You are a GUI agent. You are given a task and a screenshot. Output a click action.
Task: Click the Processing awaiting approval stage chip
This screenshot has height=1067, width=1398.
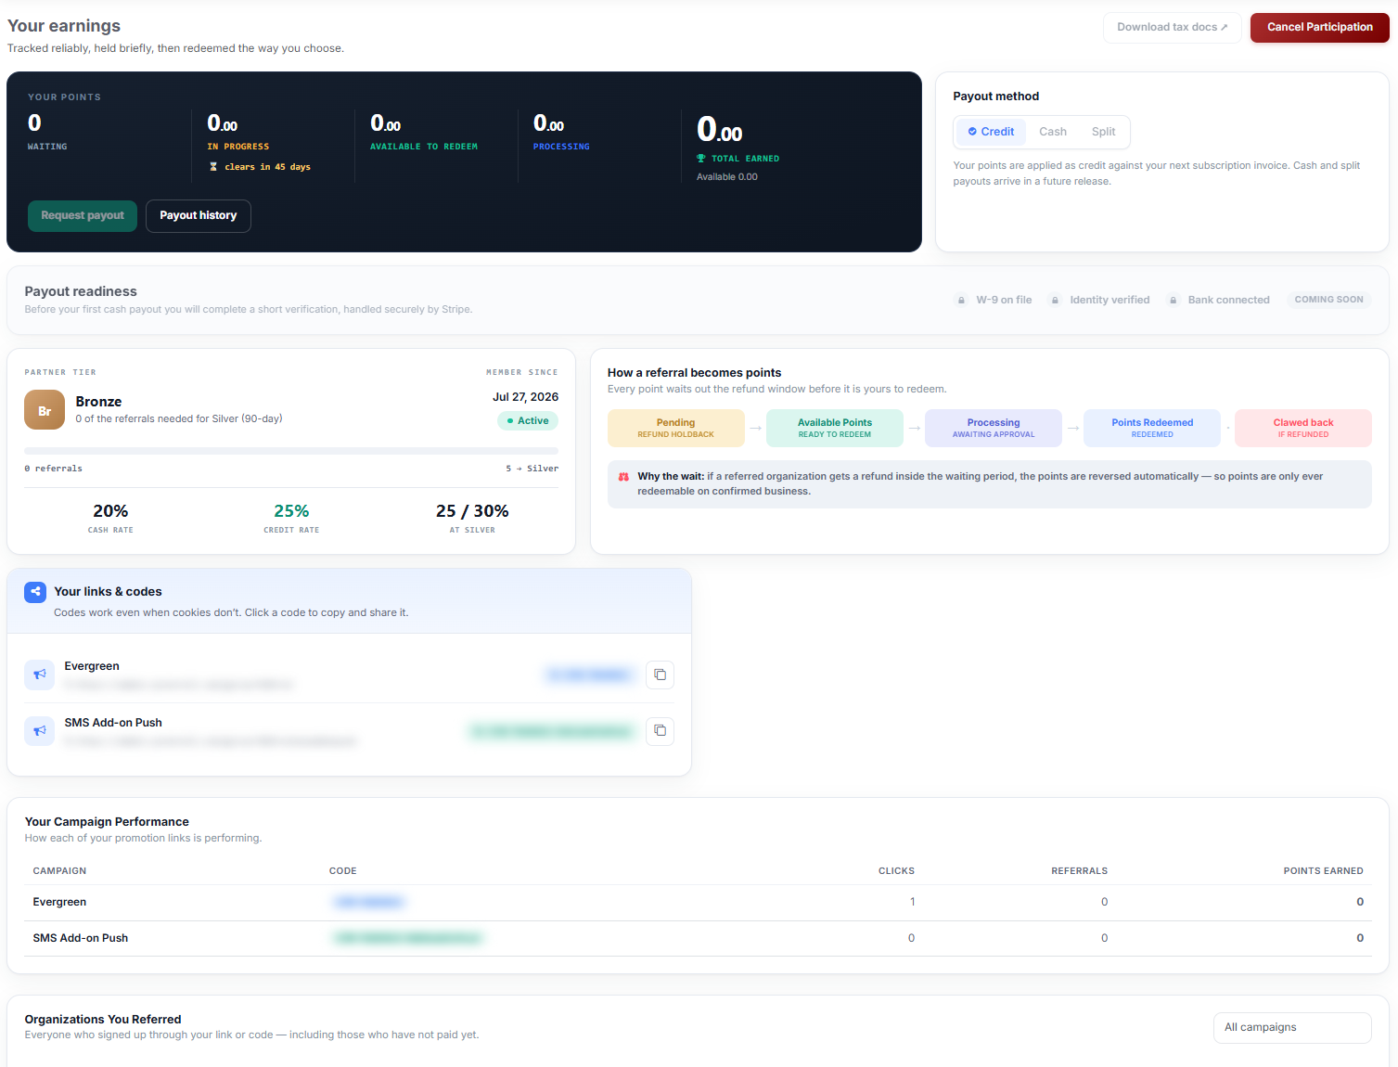tap(994, 428)
